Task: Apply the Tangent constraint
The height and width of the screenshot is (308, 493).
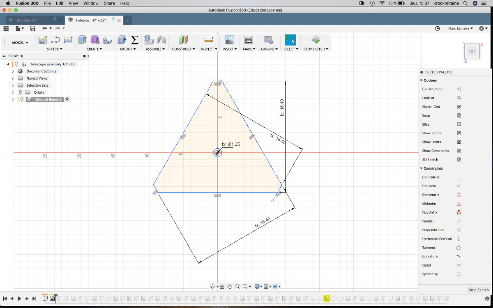Action: (x=459, y=248)
